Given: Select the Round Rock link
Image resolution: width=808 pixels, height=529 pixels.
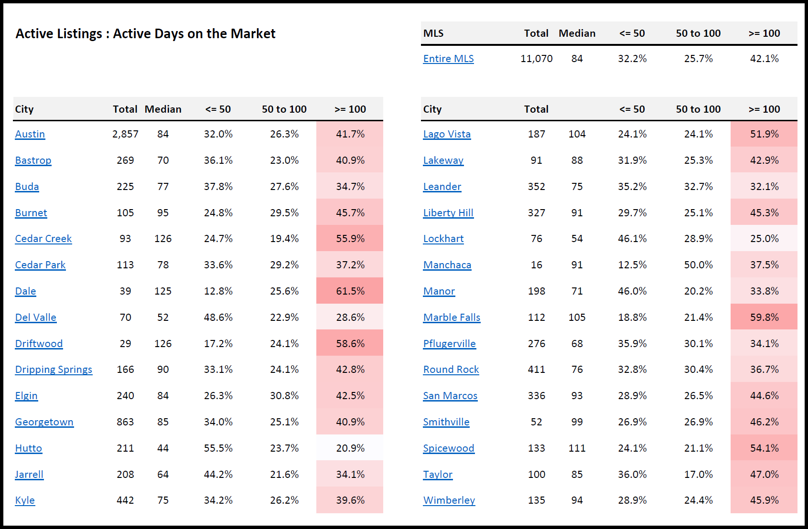Looking at the screenshot, I should 451,370.
